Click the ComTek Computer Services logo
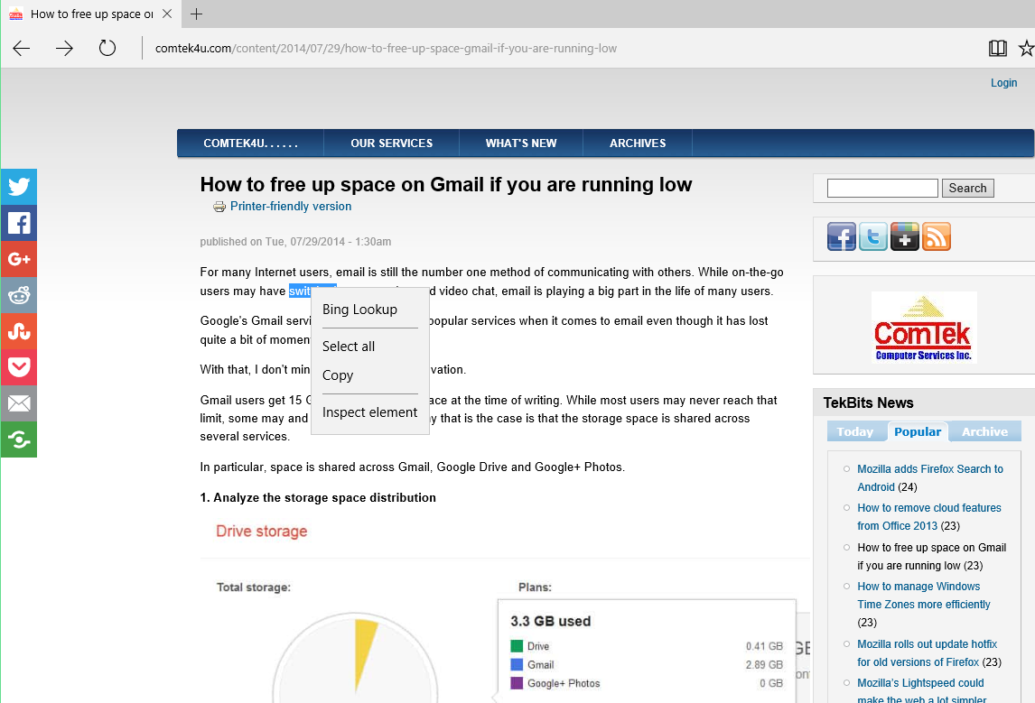 (924, 327)
